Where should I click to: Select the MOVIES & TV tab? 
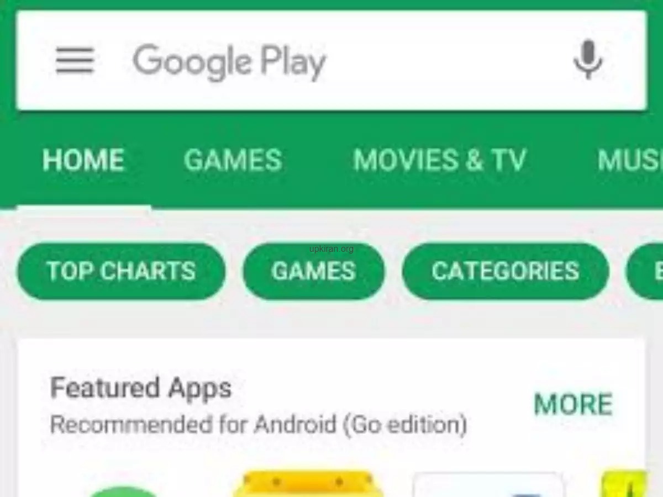tap(439, 160)
